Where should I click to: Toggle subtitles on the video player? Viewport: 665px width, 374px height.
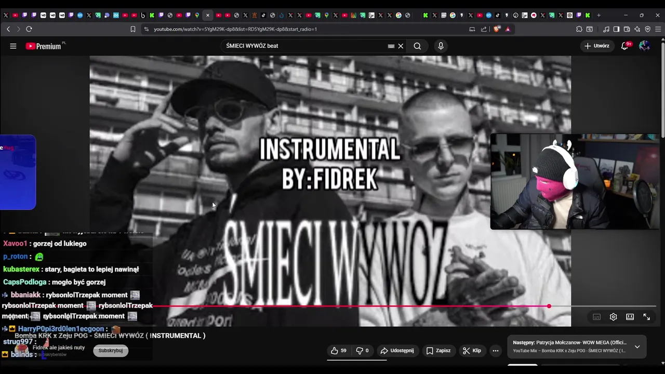tap(596, 317)
